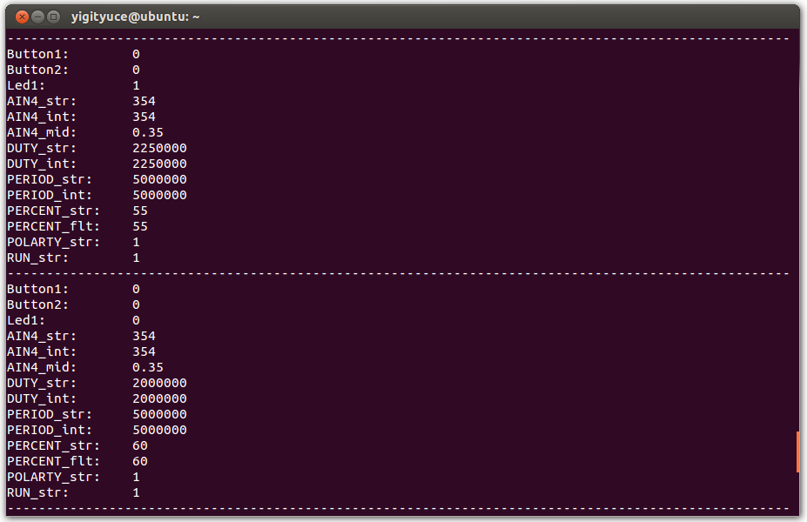Click the 2000000 value beside DUTY_int
The height and width of the screenshot is (522, 807).
point(159,398)
